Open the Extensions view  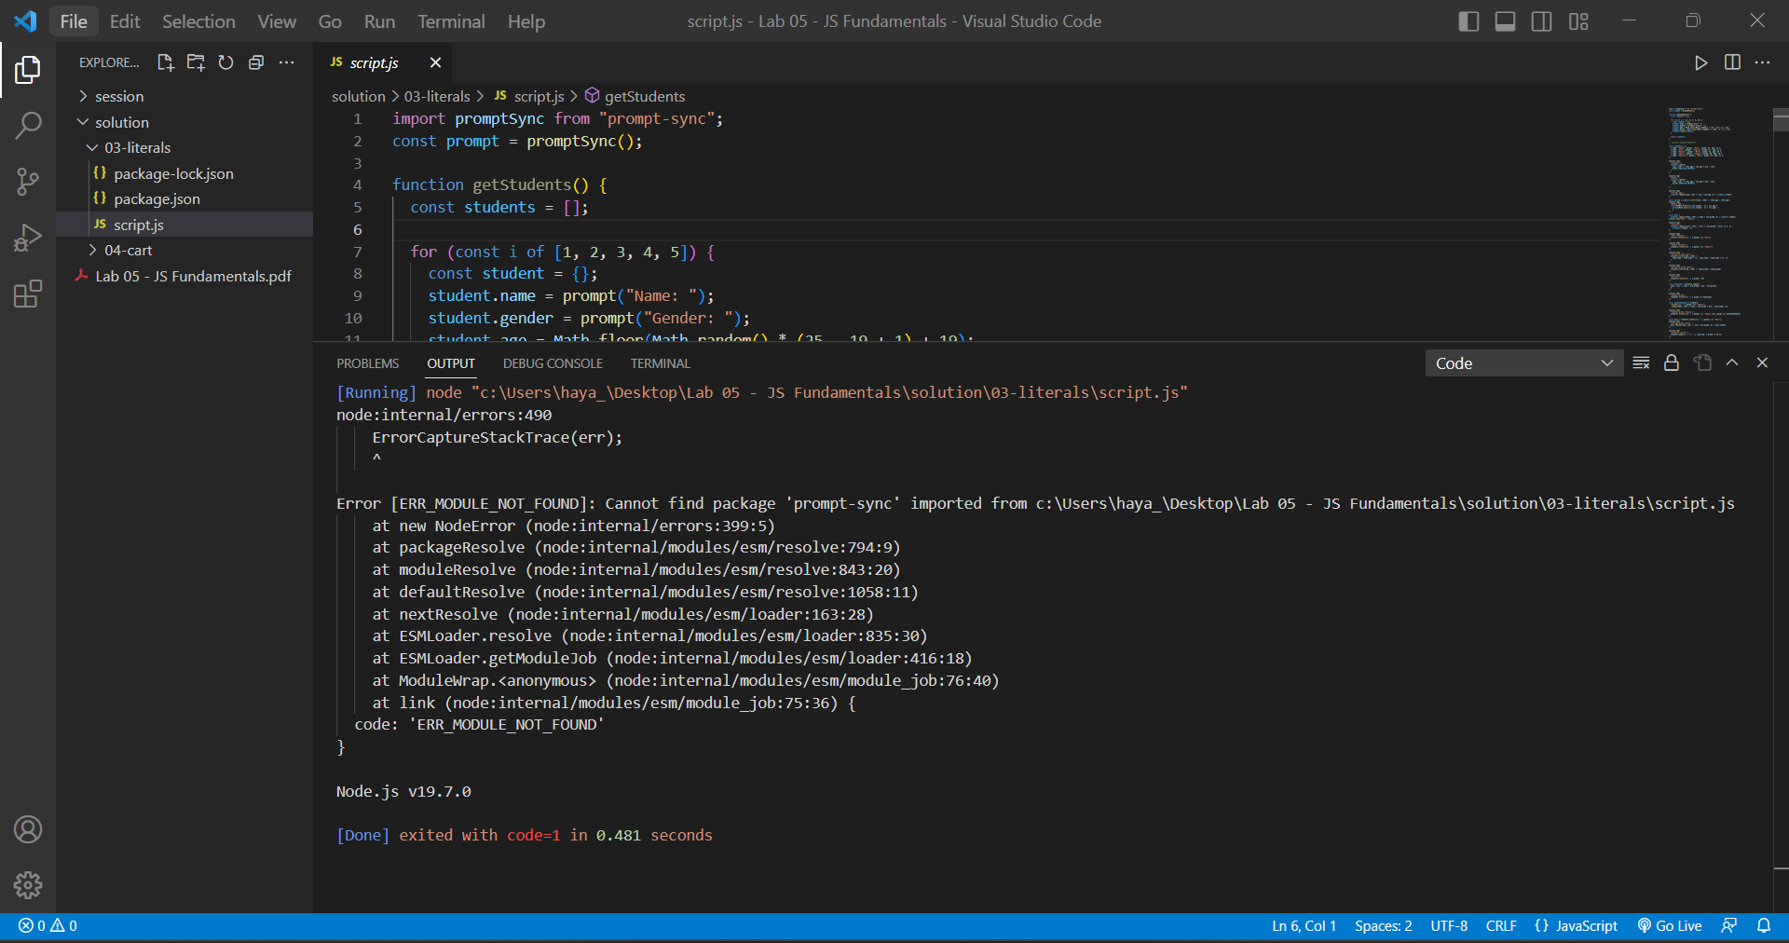28,294
